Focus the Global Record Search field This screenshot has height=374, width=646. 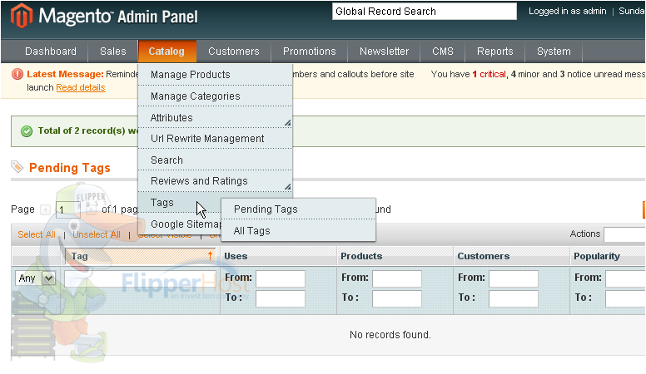[x=425, y=12]
